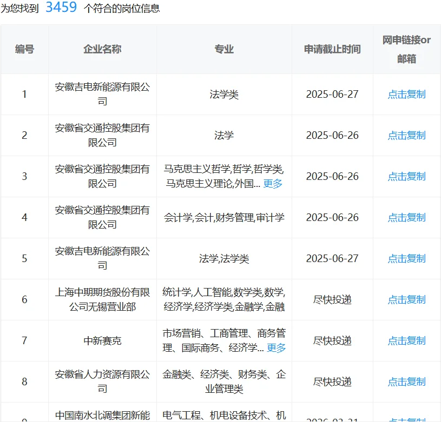The width and height of the screenshot is (441, 422).
Task: Copy link for 安徽省人力资源 row 8
Action: [x=406, y=381]
